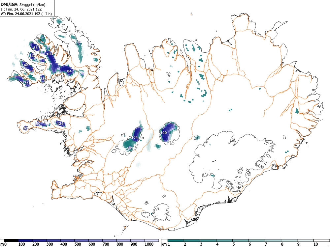Viewport: 330px width, 247px height.
Task: Click the '500' label on the meter scale
Action: 78,244
